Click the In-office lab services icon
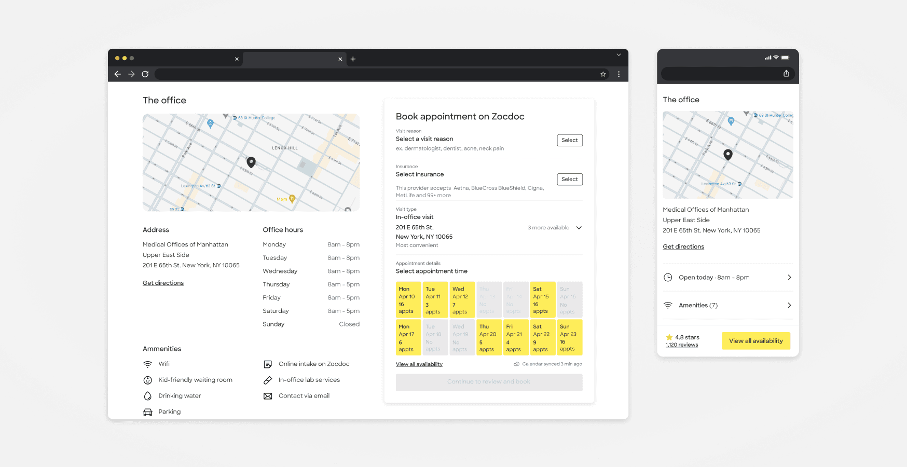 pyautogui.click(x=268, y=380)
